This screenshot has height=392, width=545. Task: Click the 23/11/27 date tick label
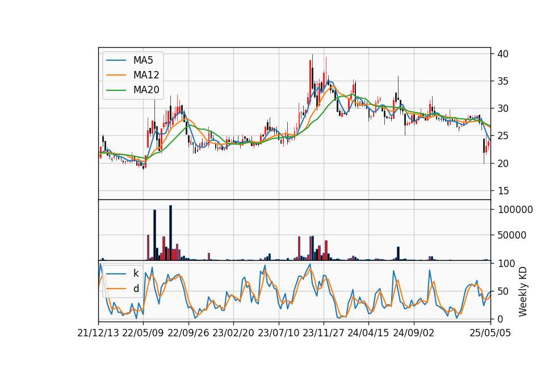pyautogui.click(x=324, y=333)
